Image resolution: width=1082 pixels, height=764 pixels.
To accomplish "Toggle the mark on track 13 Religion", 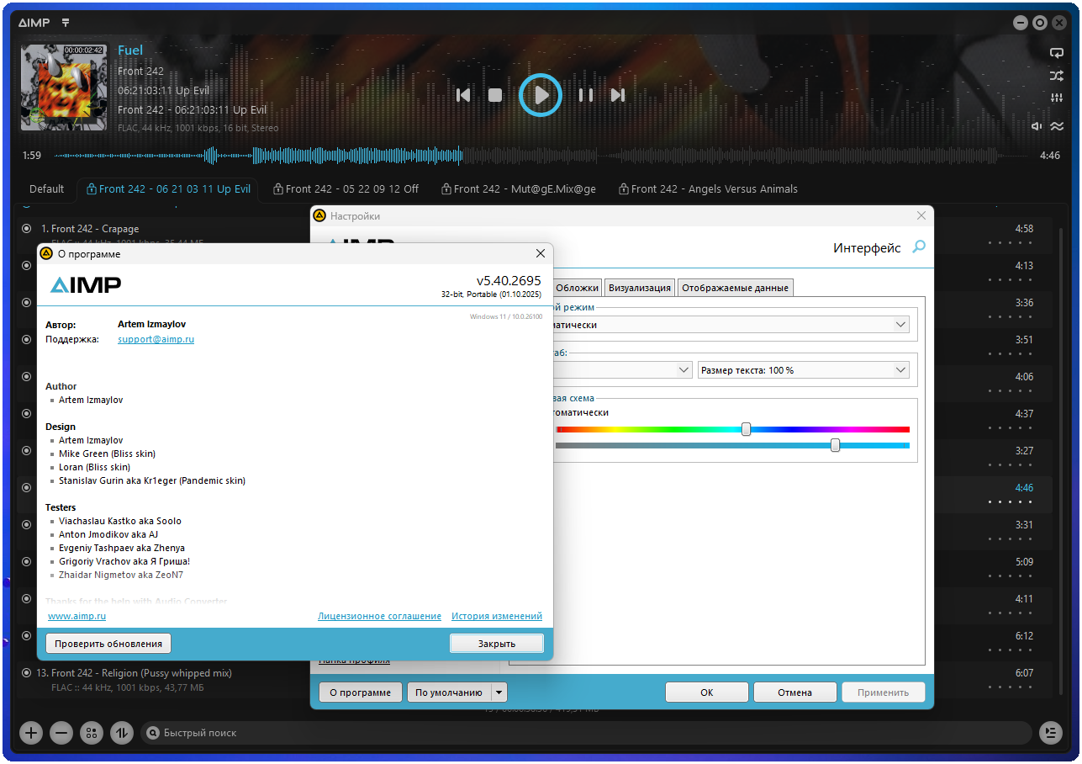I will [26, 673].
